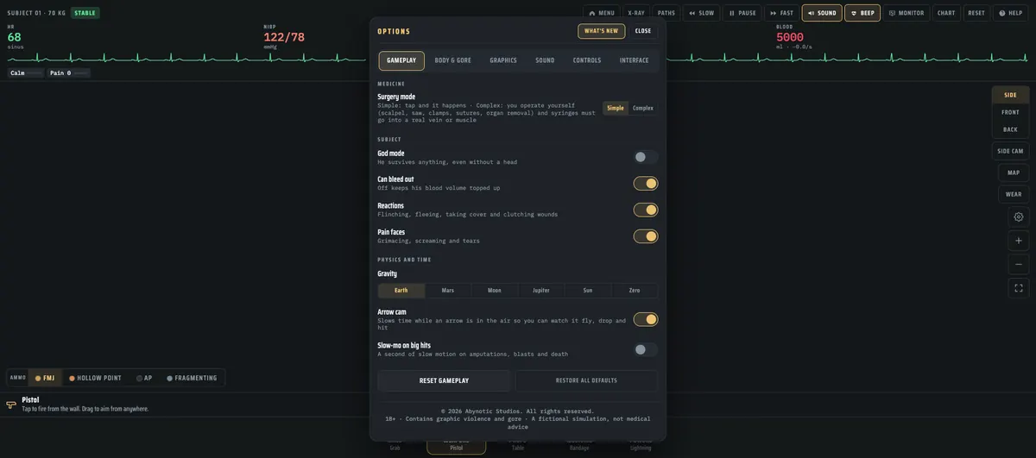
Task: Turn off Reactions
Action: coord(646,210)
